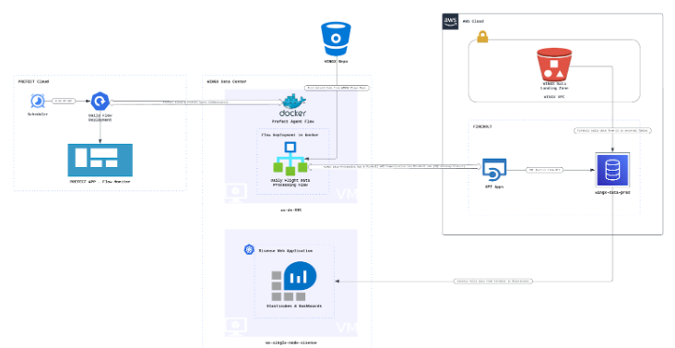Select the Prefect Cloud group title
This screenshot has height=348, width=675.
pos(33,81)
